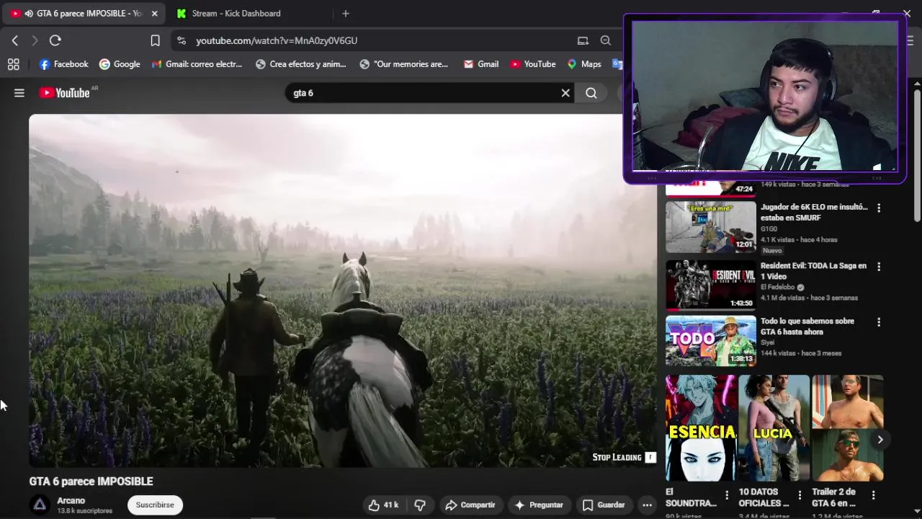Open options for 'Trailer 2 de GTA 6' short

point(873,495)
